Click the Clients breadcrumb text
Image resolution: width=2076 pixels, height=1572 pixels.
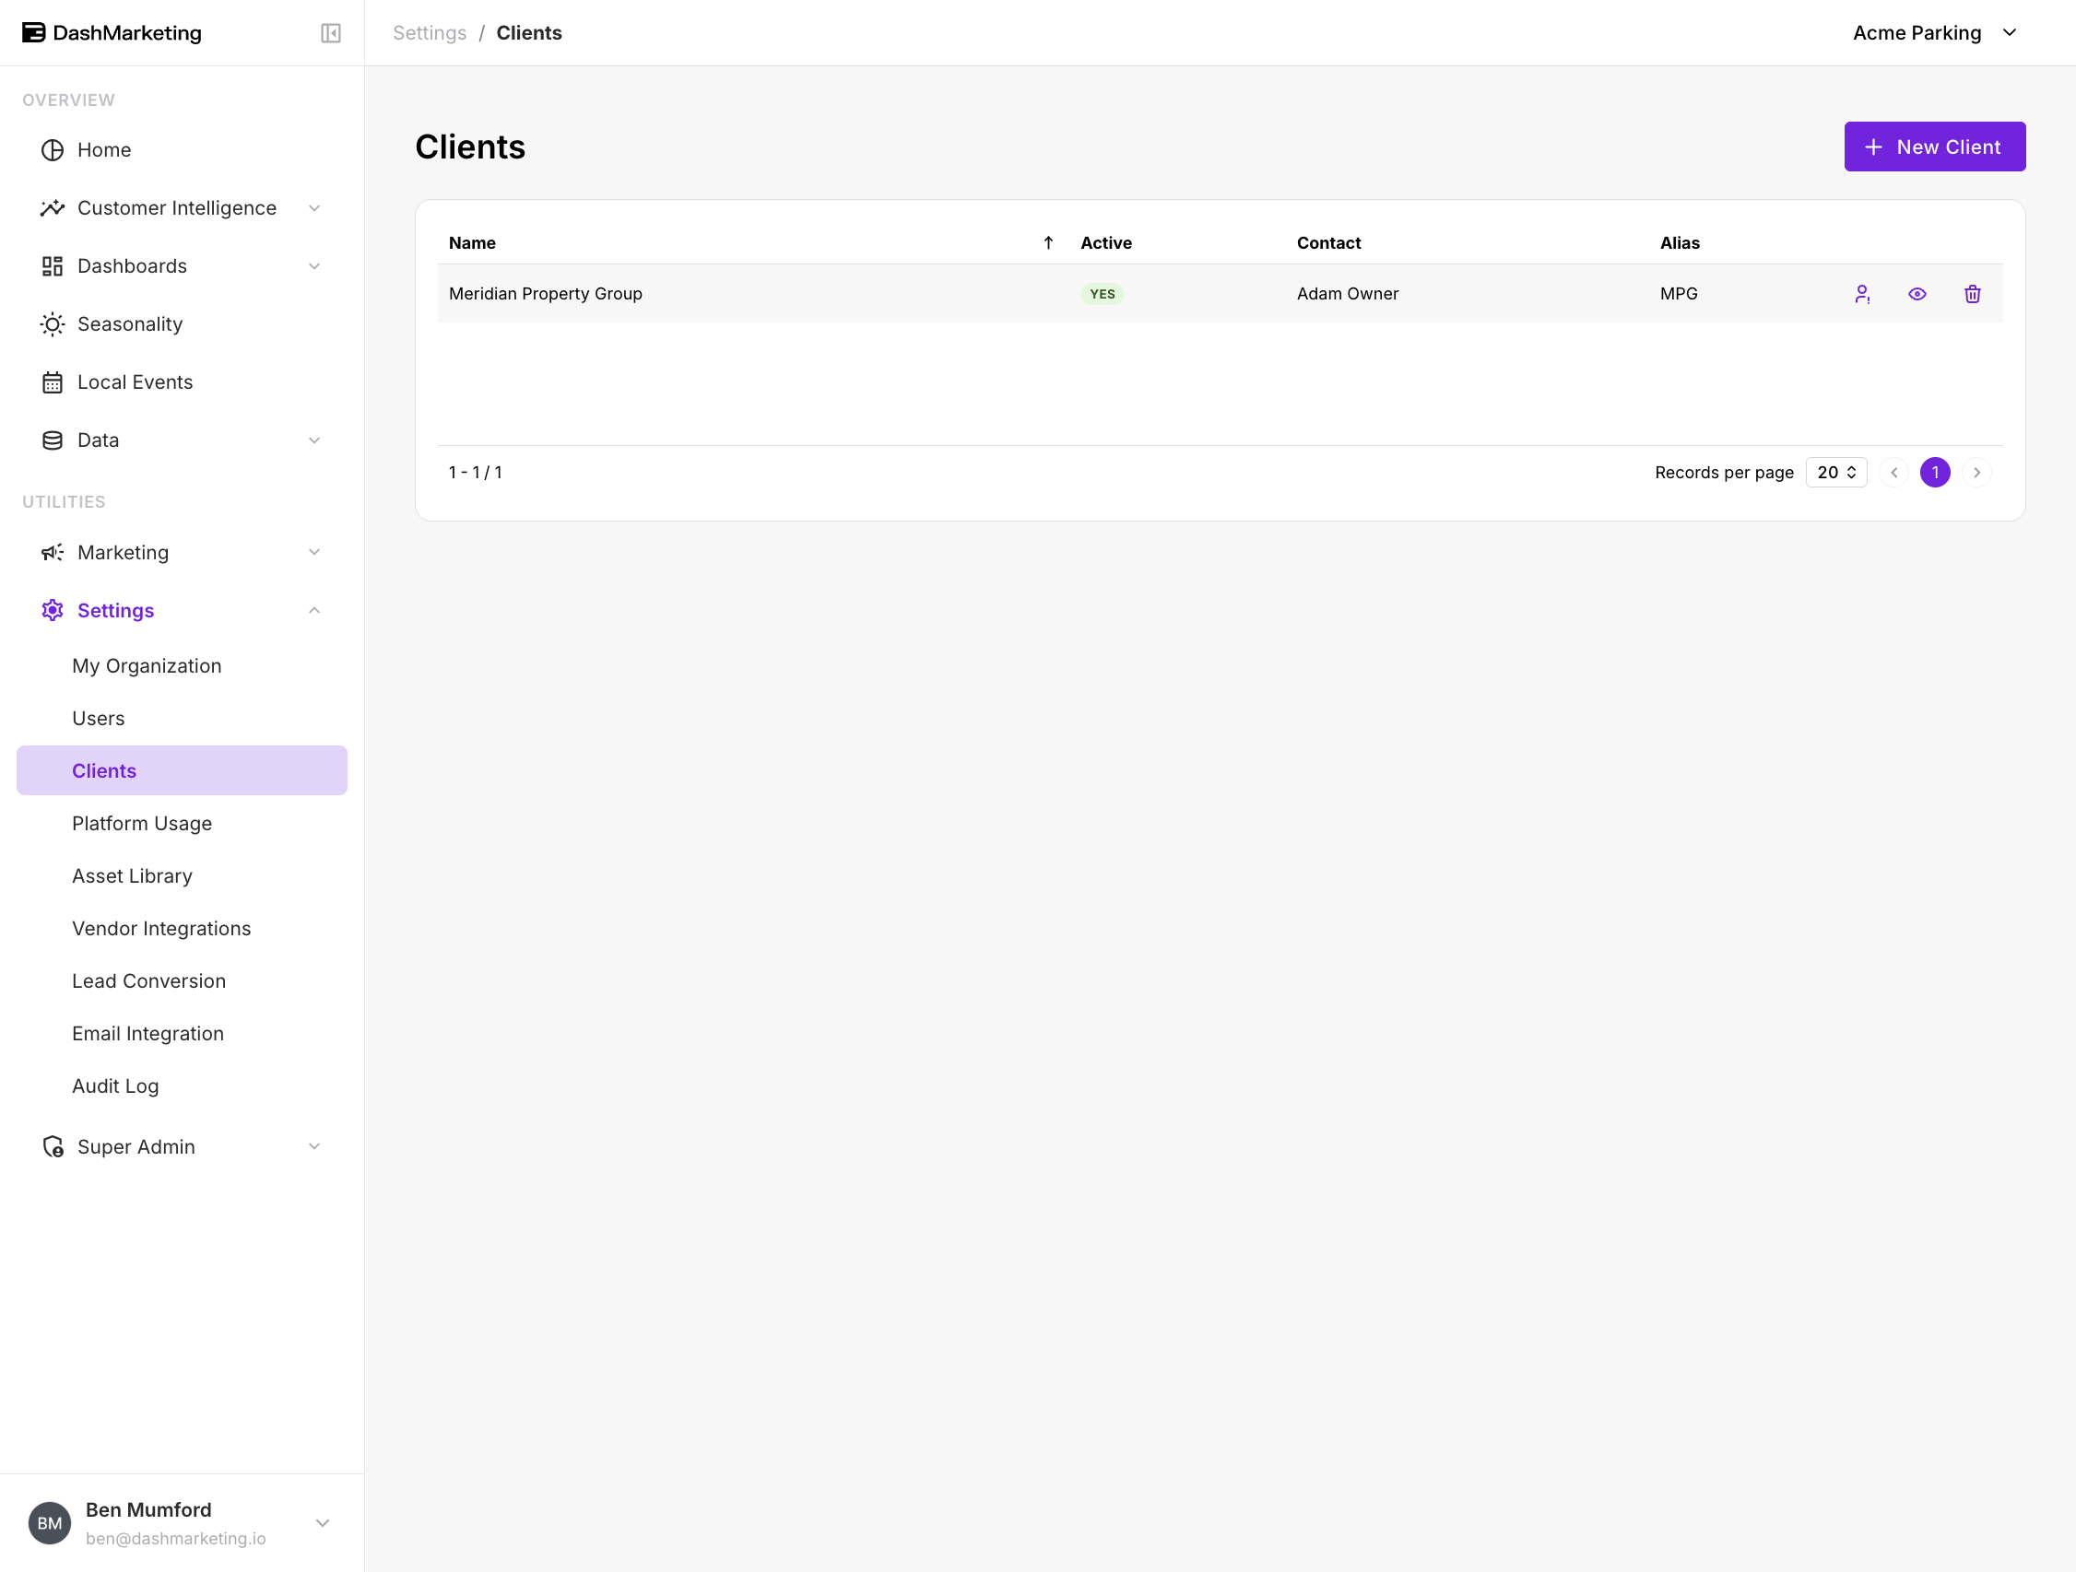click(529, 33)
